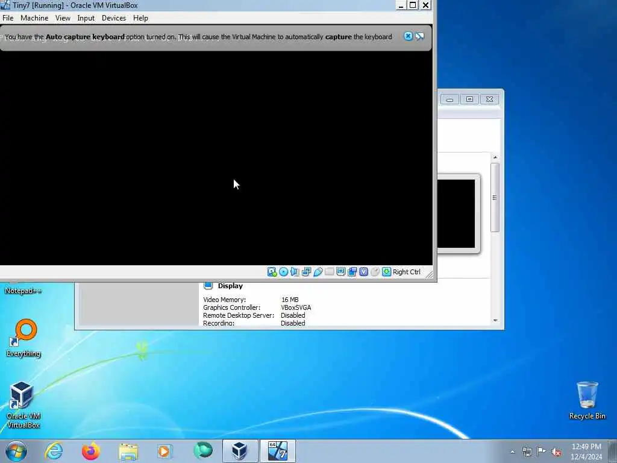Open Windows Media Player from the taskbar
617x463 pixels.
[x=164, y=451]
